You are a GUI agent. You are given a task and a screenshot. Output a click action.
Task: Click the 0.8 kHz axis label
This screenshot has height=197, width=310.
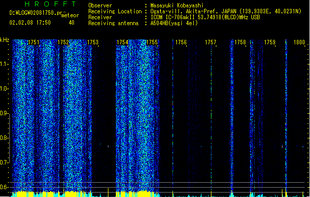coord(3,138)
